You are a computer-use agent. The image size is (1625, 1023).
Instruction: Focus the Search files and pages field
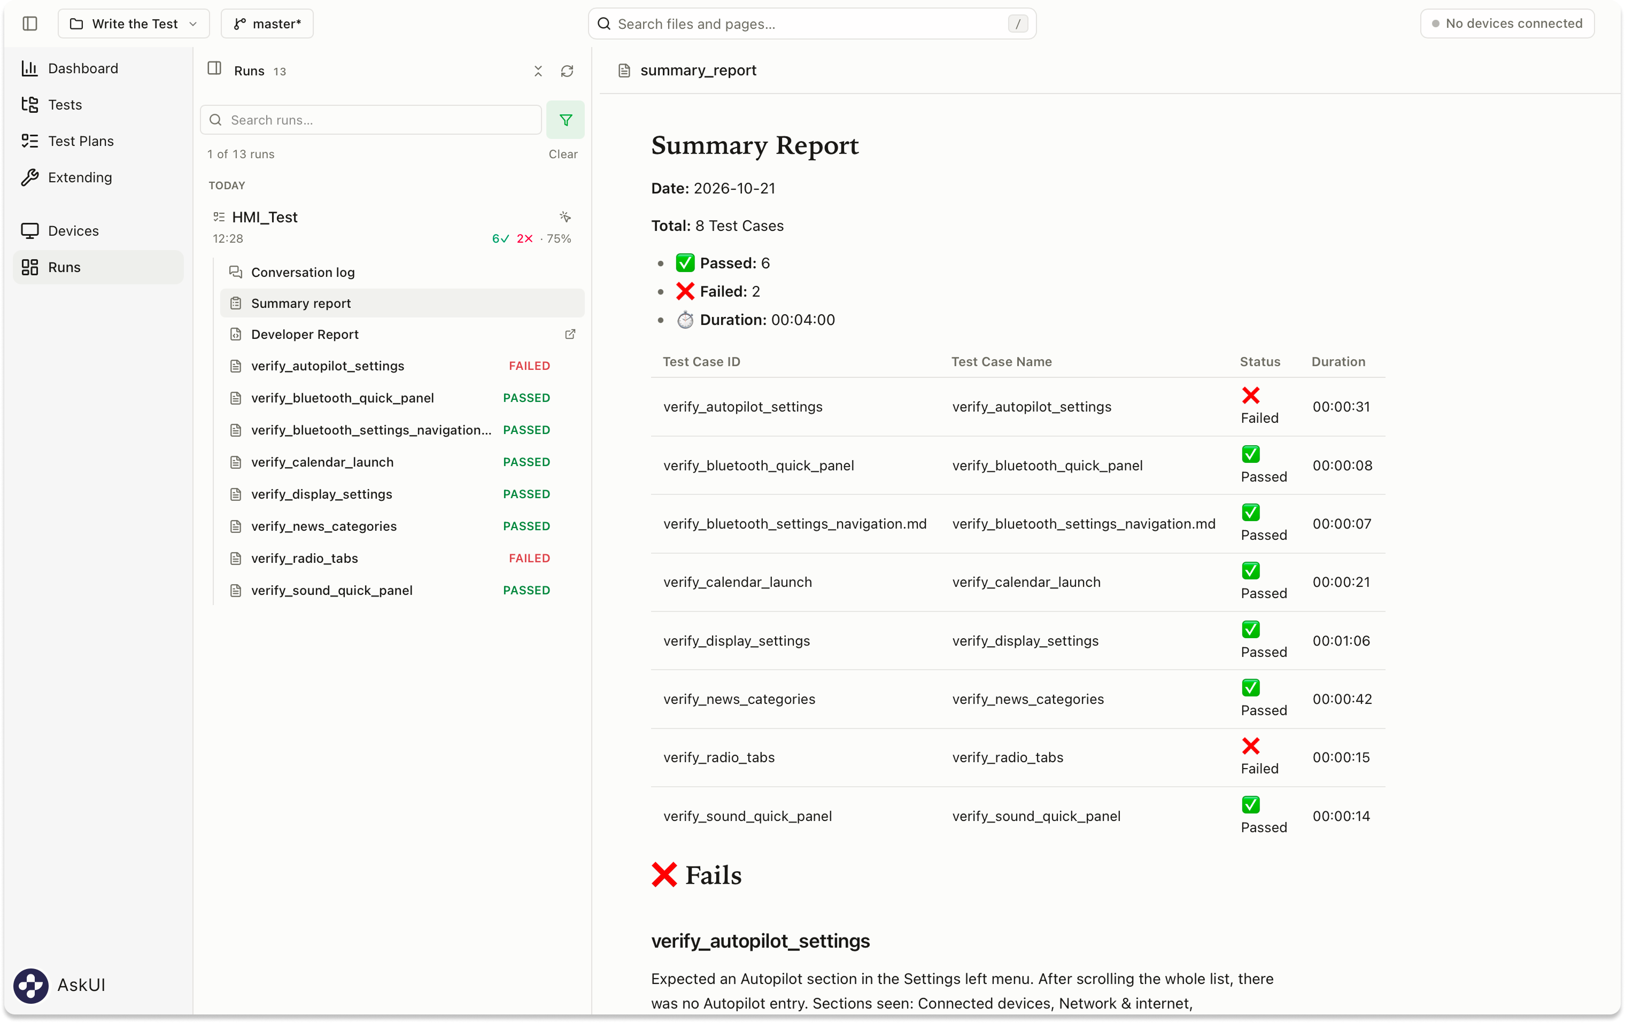812,24
